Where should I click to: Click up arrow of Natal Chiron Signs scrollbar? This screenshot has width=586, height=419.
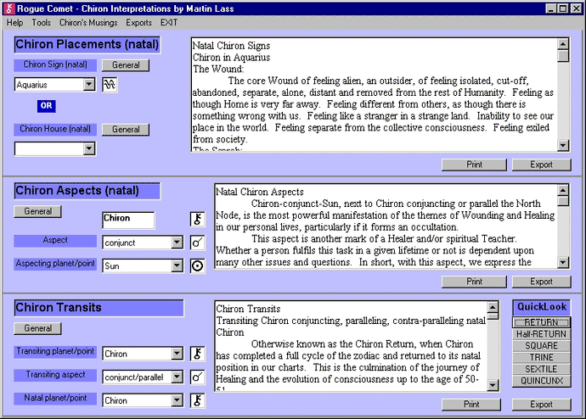pyautogui.click(x=563, y=44)
